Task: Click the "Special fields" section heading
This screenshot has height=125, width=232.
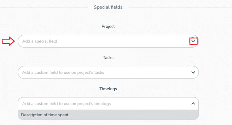Action: 108,7
